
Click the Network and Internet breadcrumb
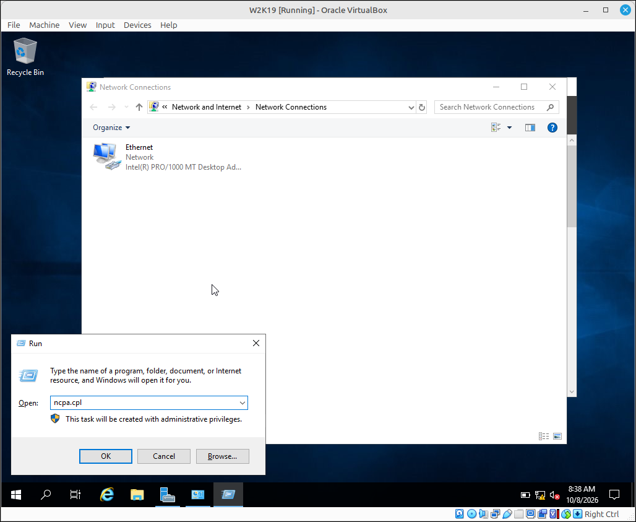(x=207, y=107)
